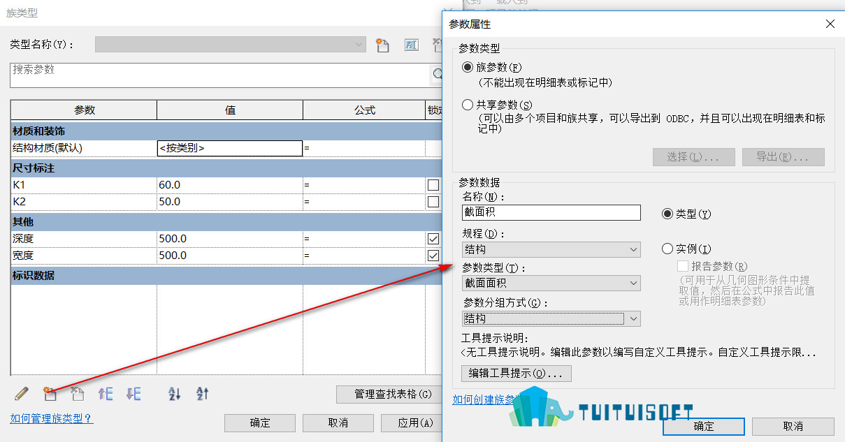Screen dimensions: 845x442
Task: Toggle the lock checkbox for K1
Action: click(433, 185)
